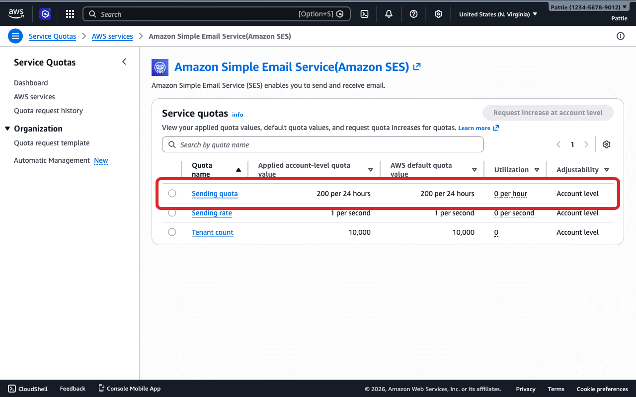636x397 pixels.
Task: Go to previous page of quotas
Action: [558, 144]
